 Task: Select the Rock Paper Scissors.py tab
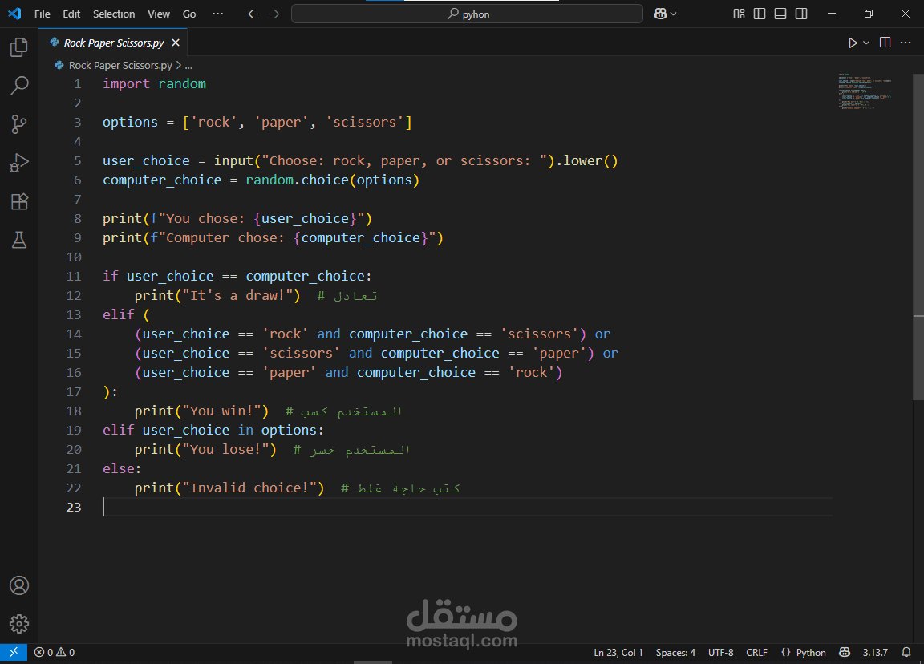tap(114, 43)
